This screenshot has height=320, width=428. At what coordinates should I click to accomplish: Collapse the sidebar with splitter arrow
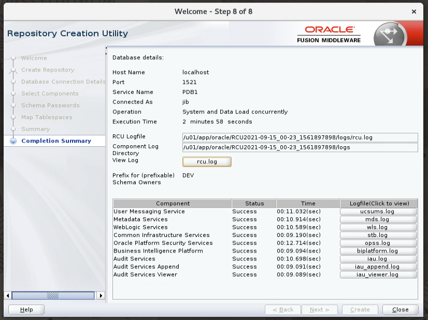coord(106,48)
